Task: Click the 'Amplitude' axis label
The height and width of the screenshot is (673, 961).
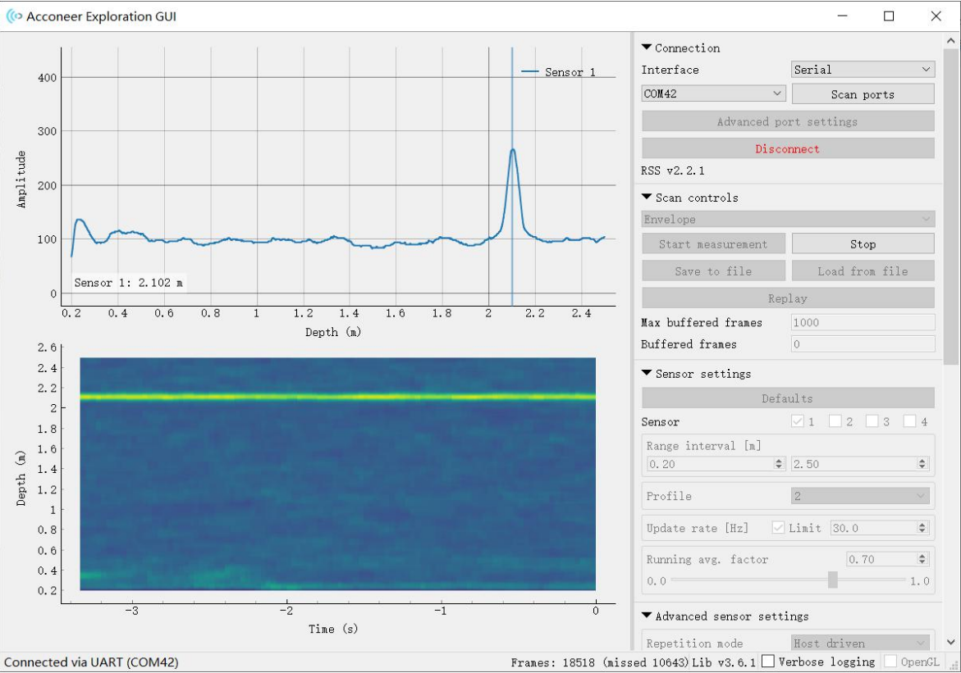Action: [21, 179]
